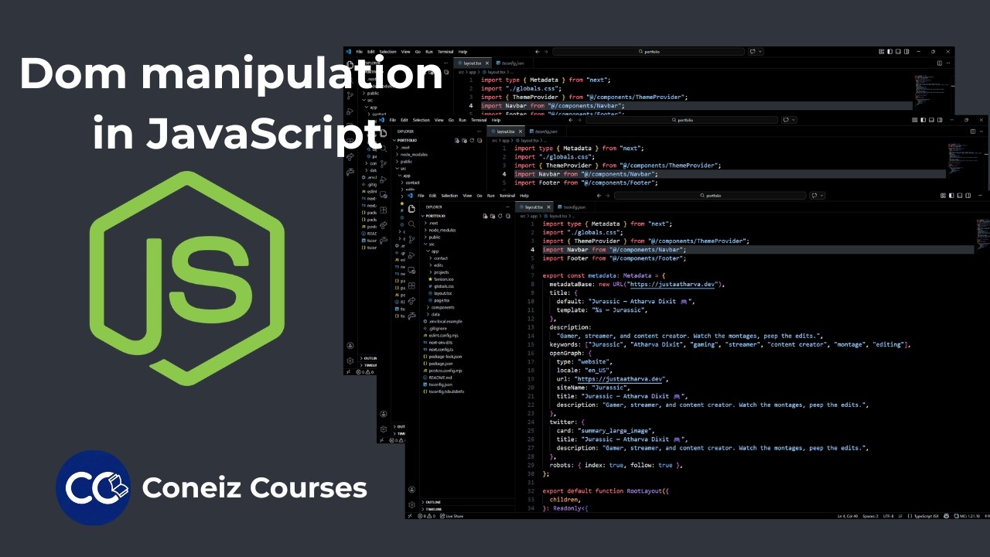Open Explorer view in front window activity bar

coord(411,209)
